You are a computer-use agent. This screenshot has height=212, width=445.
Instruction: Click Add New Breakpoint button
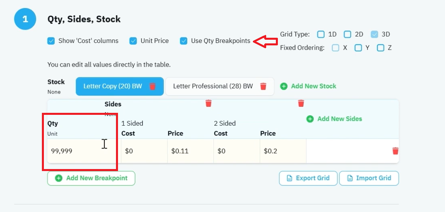point(91,178)
